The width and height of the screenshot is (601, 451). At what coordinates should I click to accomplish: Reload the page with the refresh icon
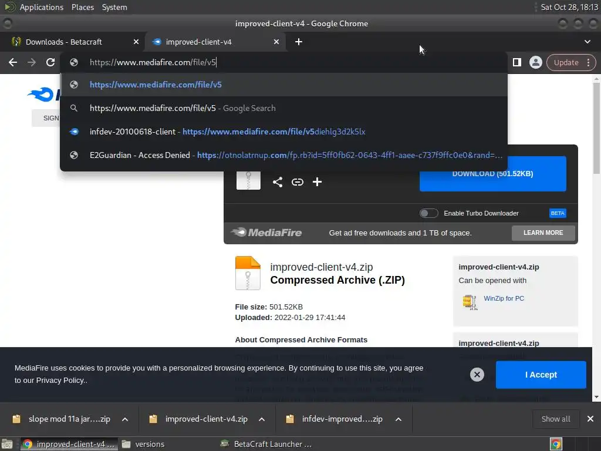[x=50, y=62]
